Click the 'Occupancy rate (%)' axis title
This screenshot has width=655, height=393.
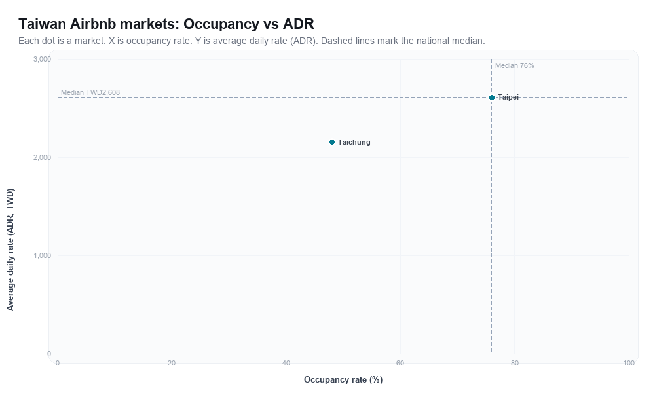pos(343,379)
